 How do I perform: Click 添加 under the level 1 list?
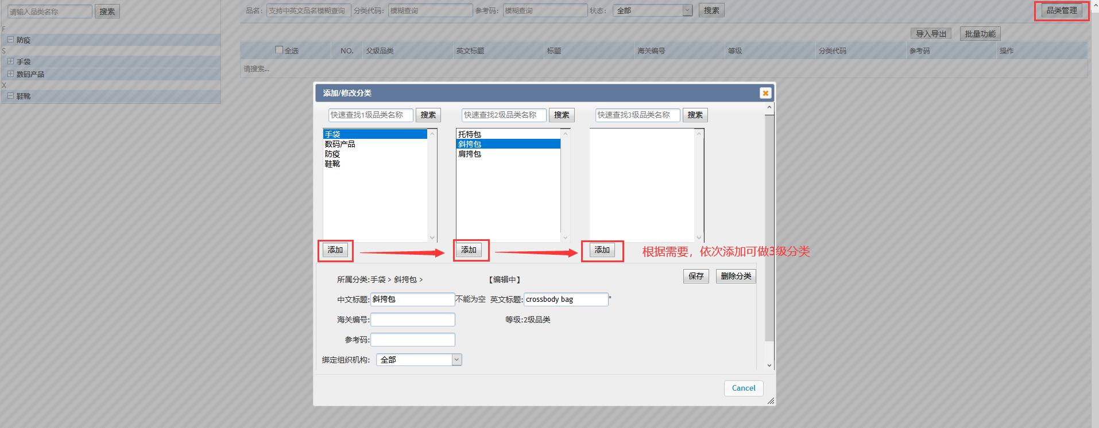pyautogui.click(x=335, y=250)
